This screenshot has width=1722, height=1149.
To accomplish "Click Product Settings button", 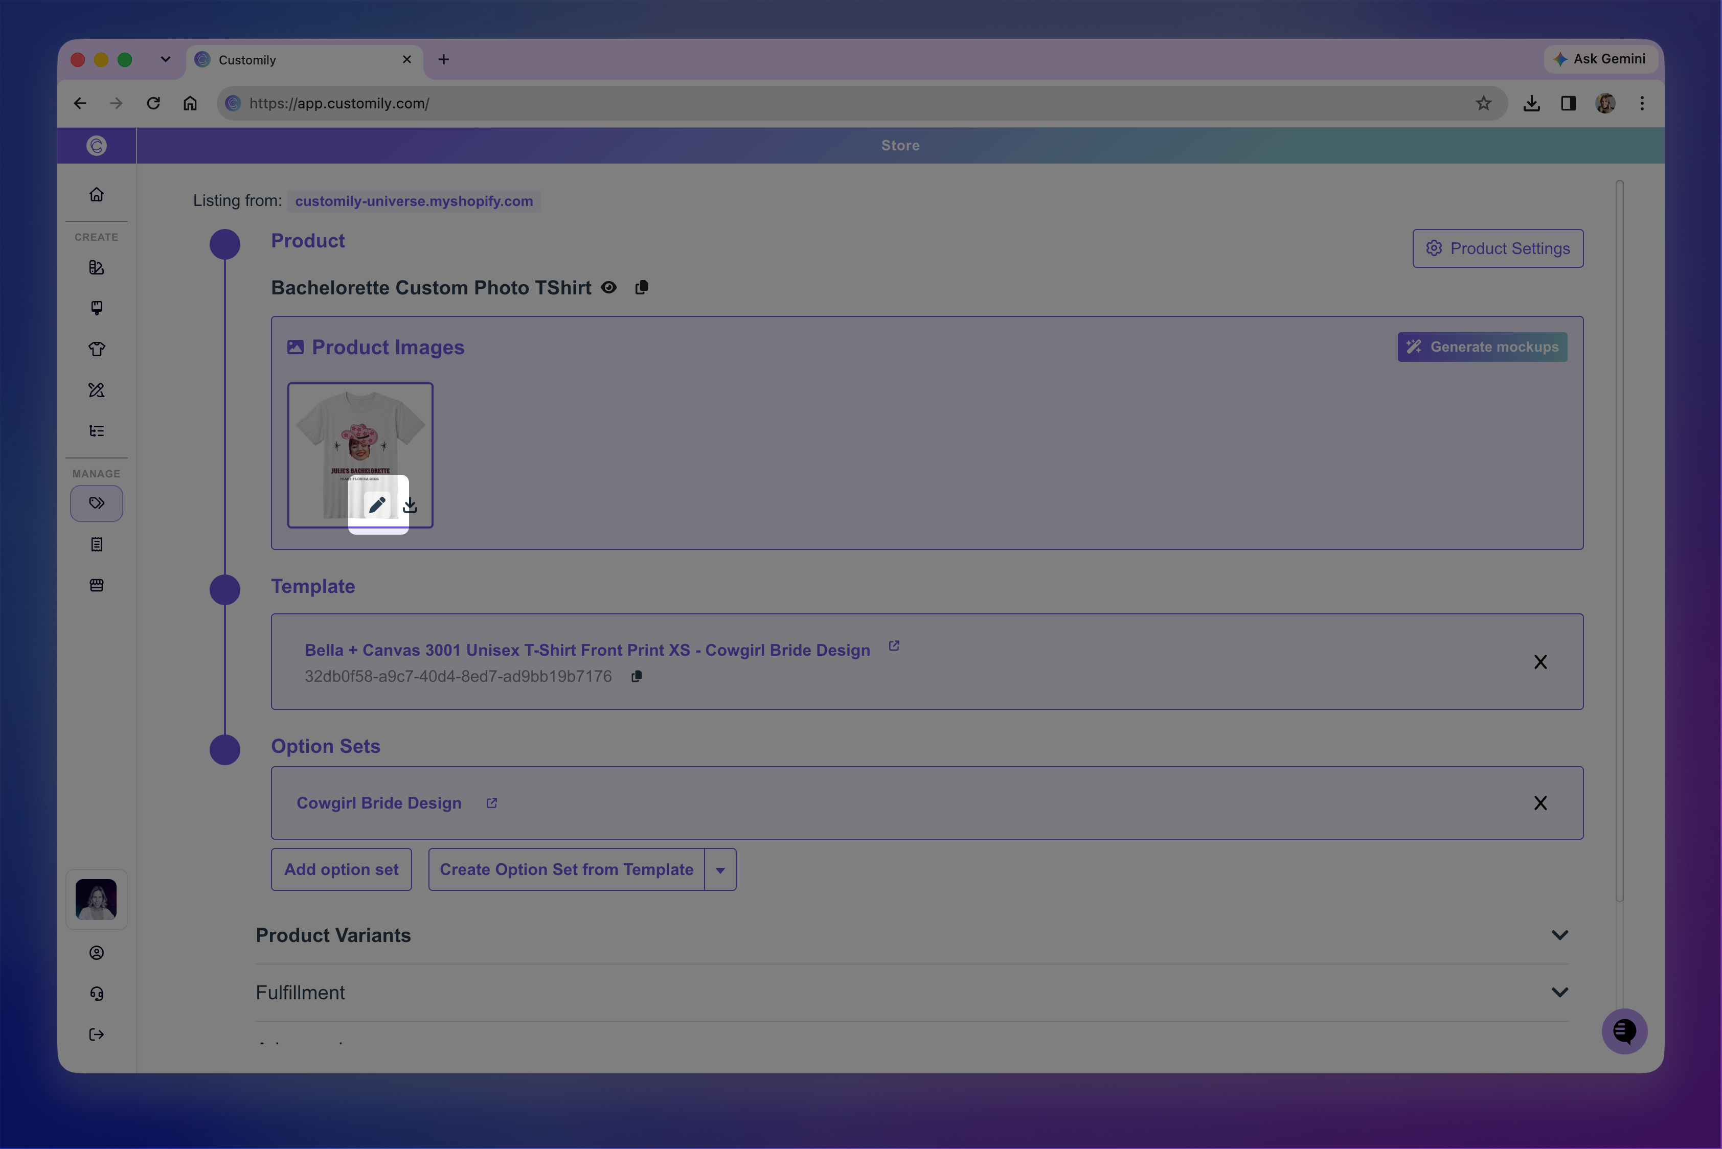I will coord(1498,248).
